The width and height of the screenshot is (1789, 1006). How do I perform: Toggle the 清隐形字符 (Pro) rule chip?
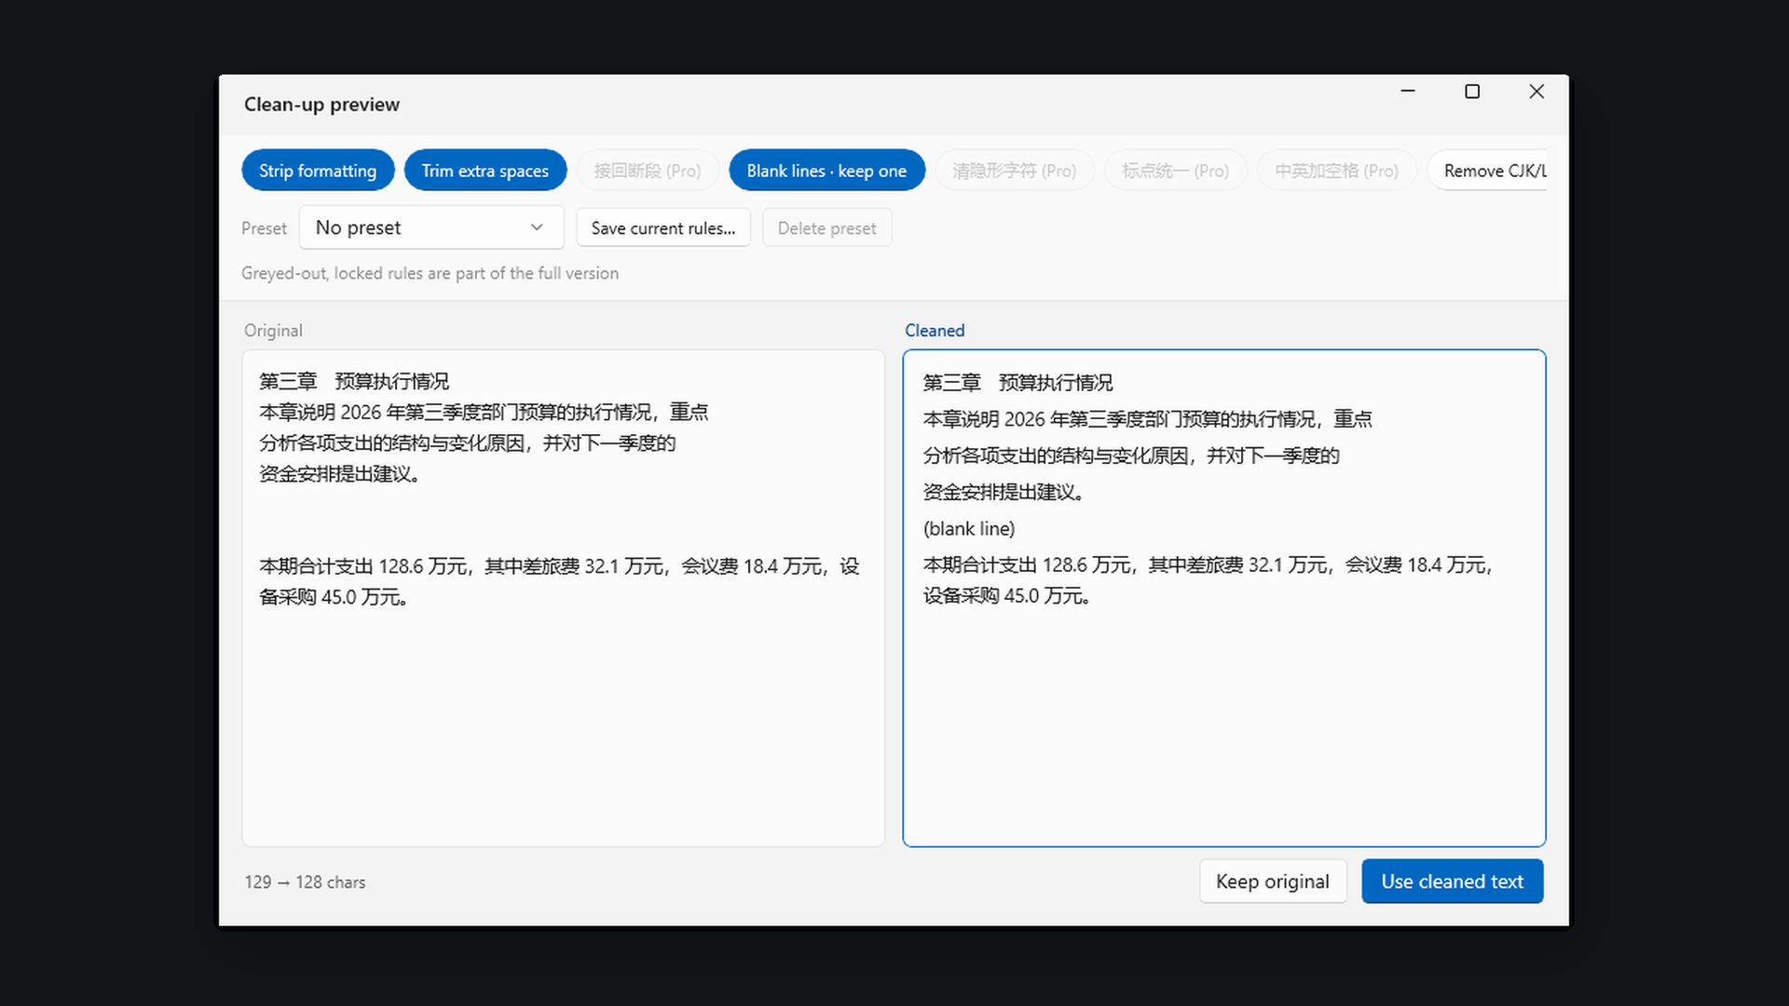1014,170
